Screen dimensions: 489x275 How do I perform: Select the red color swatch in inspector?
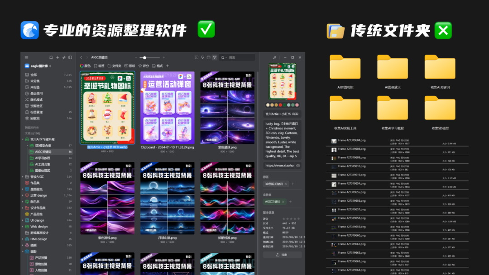pos(280,105)
